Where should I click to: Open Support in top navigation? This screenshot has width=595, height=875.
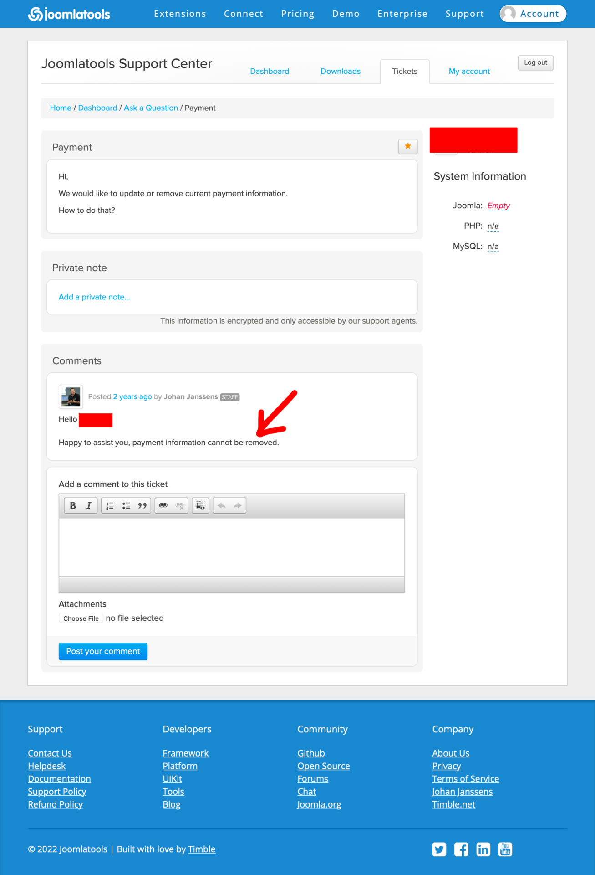tap(465, 14)
